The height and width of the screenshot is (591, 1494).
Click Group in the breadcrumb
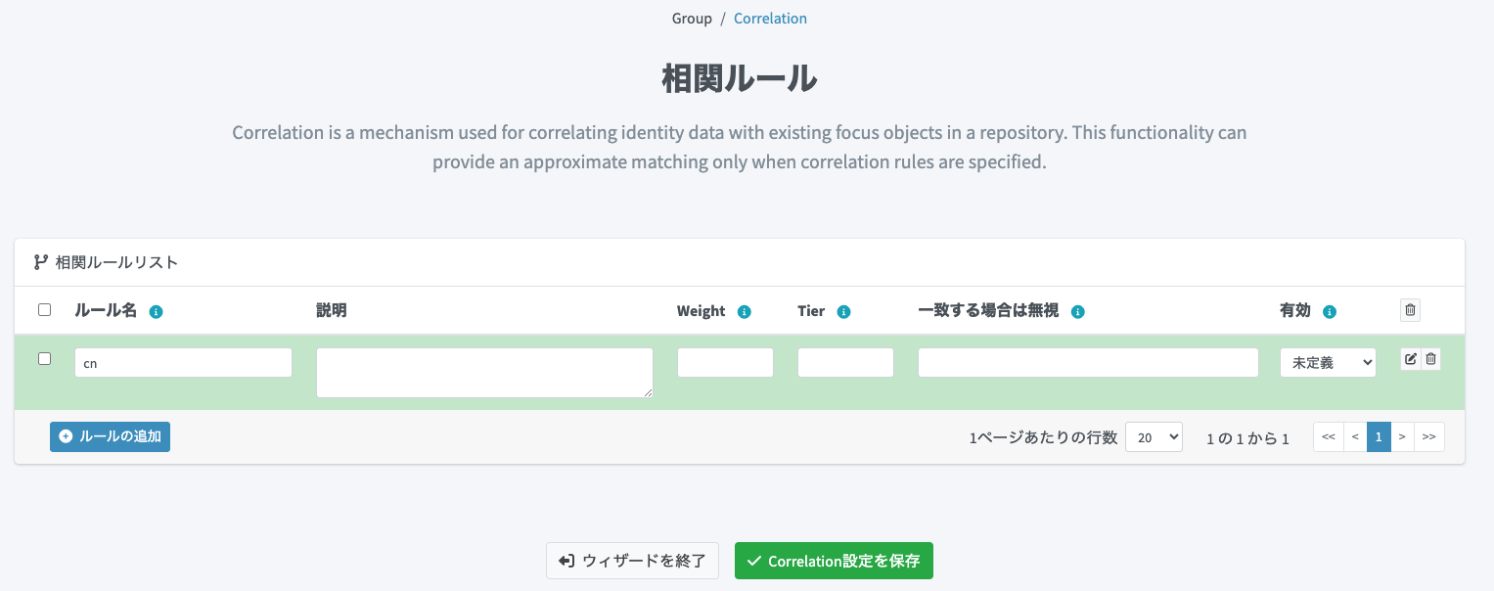(692, 19)
